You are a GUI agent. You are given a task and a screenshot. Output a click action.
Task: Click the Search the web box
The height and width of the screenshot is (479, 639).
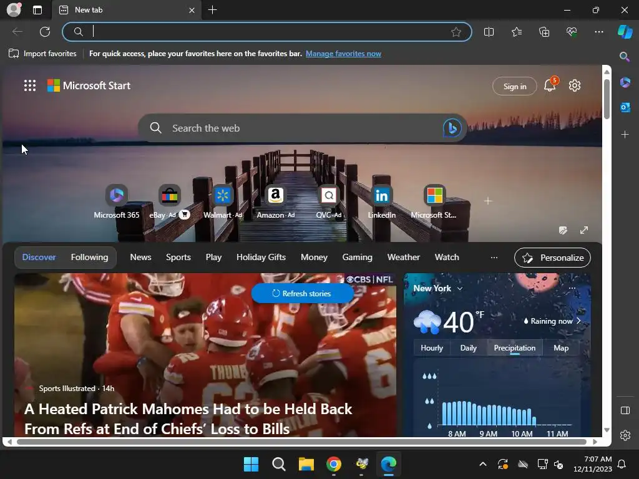[x=302, y=128]
